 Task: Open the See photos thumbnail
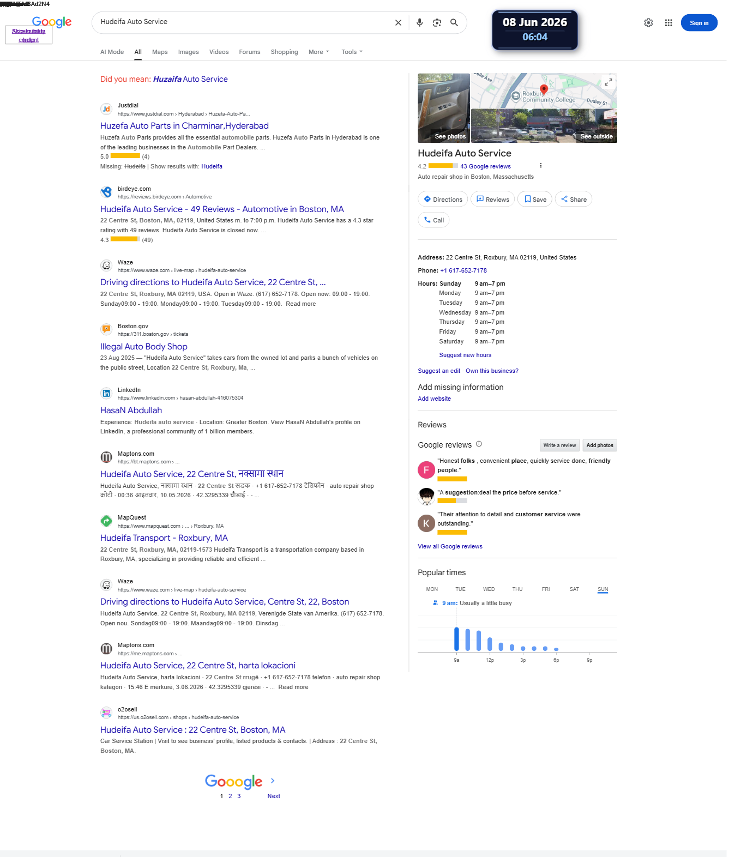coord(444,108)
